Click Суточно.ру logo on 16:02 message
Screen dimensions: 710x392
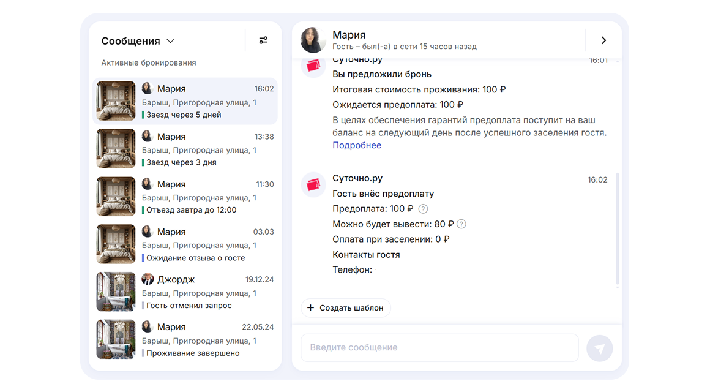click(313, 184)
